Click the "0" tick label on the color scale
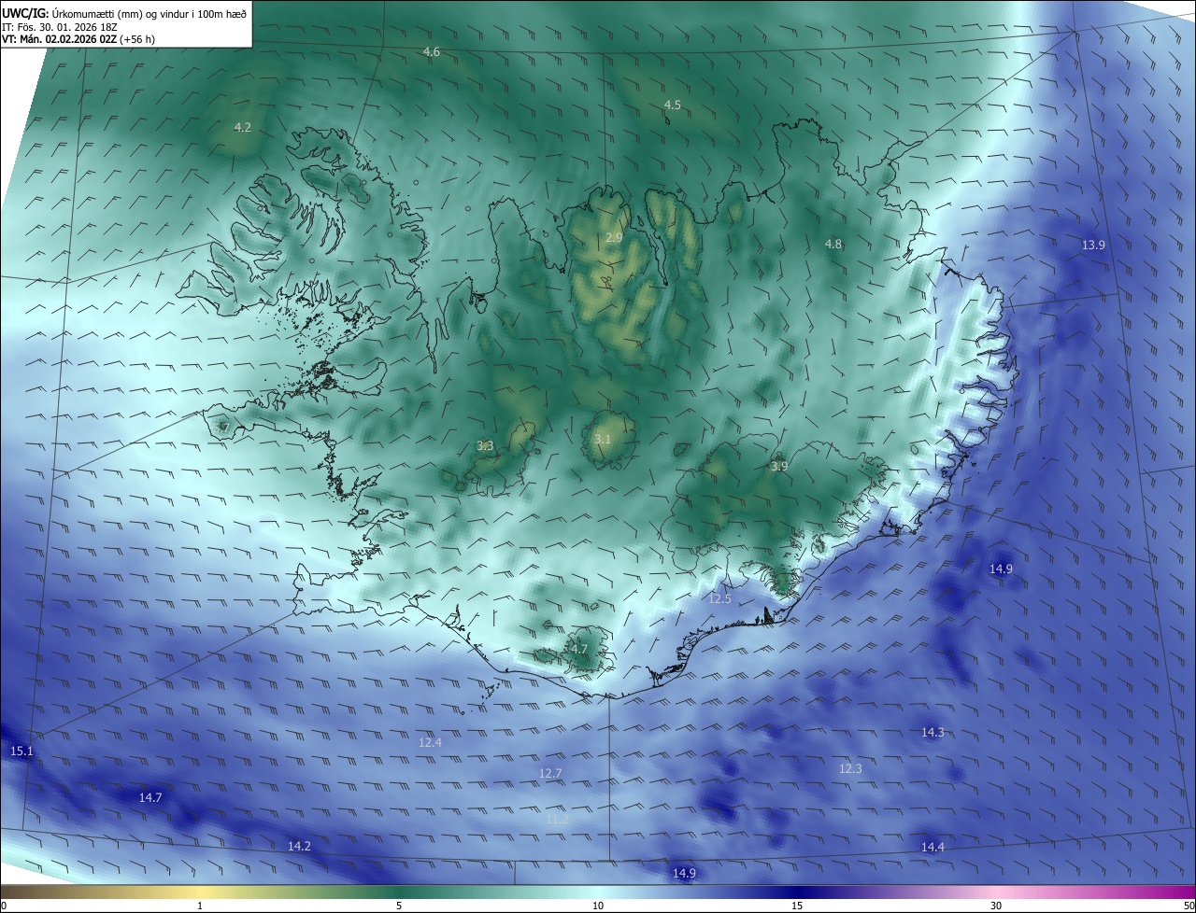This screenshot has height=913, width=1196. pos(4,906)
